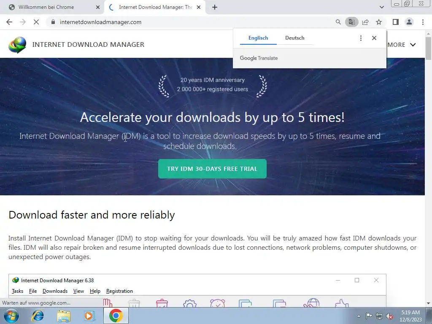The image size is (432, 324).
Task: Close the Google Translate popup
Action: tap(374, 38)
